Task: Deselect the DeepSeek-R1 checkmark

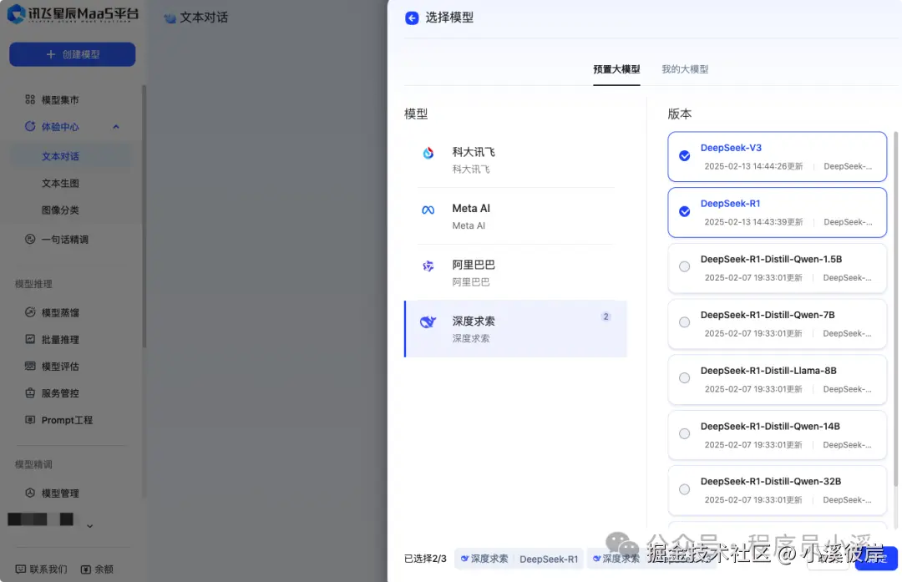Action: point(685,211)
